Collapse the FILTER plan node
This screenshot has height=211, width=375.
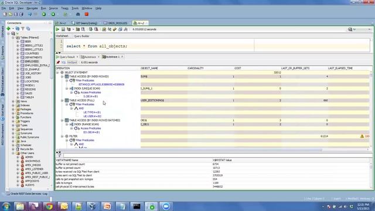tap(62, 137)
